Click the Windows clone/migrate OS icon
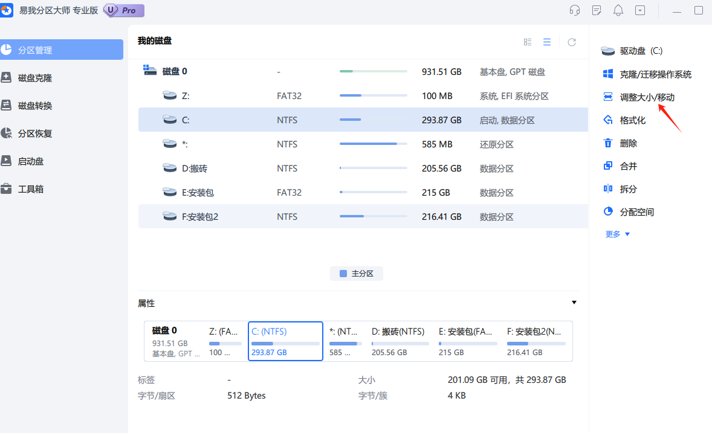712x433 pixels. click(x=608, y=74)
